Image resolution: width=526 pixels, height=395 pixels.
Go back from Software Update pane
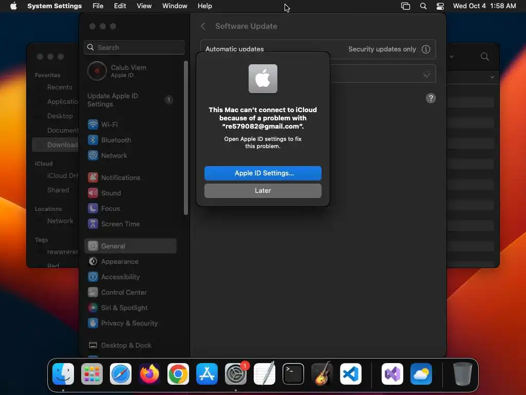click(x=203, y=26)
